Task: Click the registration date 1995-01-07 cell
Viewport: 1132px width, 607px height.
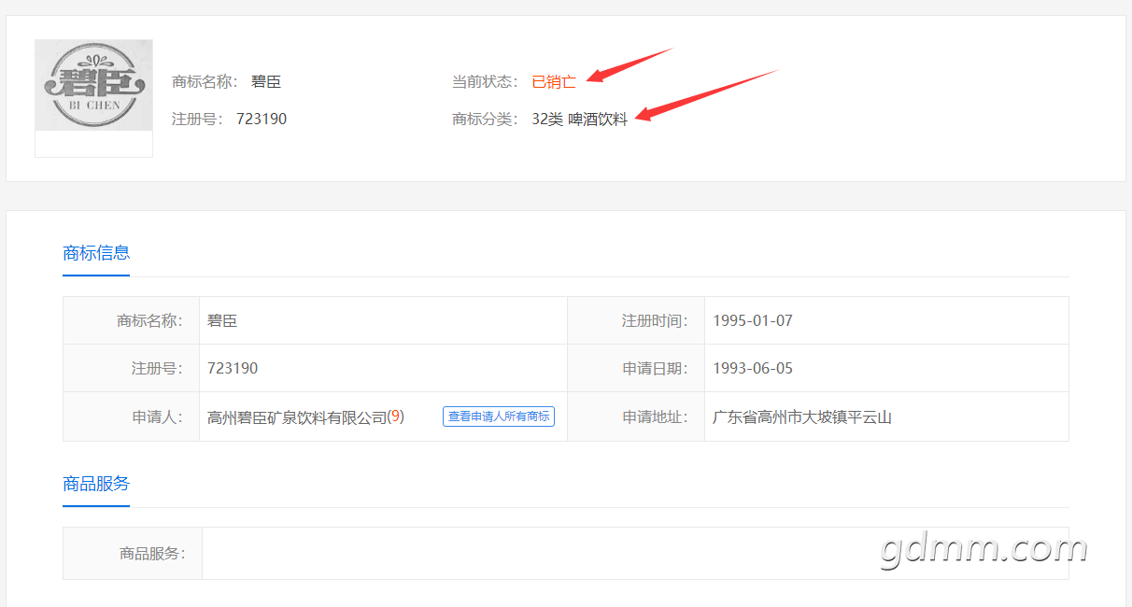Action: (886, 320)
